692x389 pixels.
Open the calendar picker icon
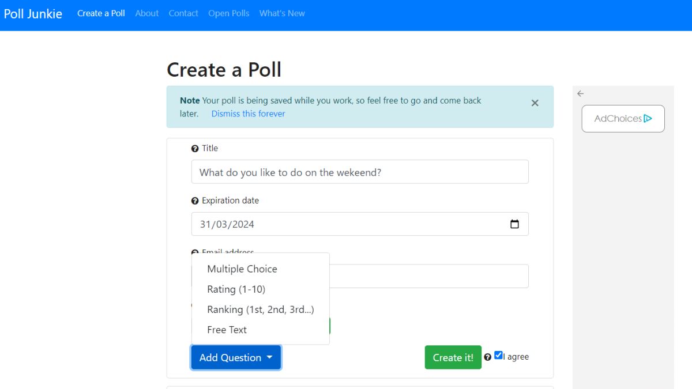pyautogui.click(x=514, y=224)
